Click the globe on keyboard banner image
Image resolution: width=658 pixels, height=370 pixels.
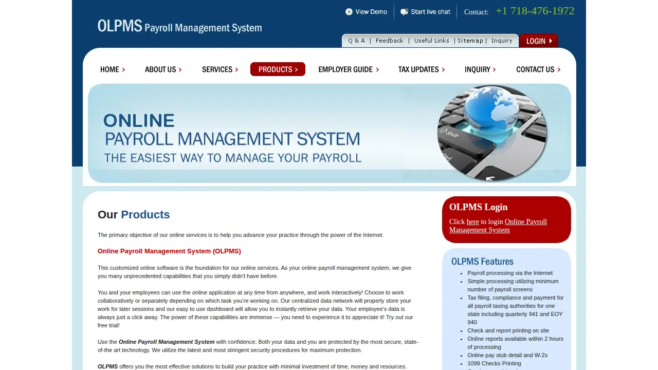[492, 133]
